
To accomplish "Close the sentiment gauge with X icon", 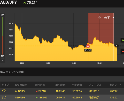I will coord(3,60).
